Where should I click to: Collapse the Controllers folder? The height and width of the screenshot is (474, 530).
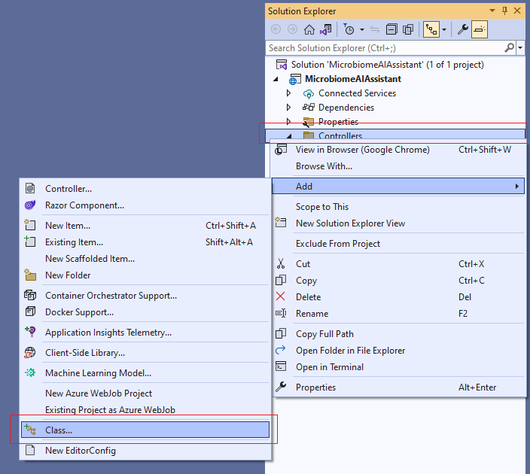pos(289,136)
